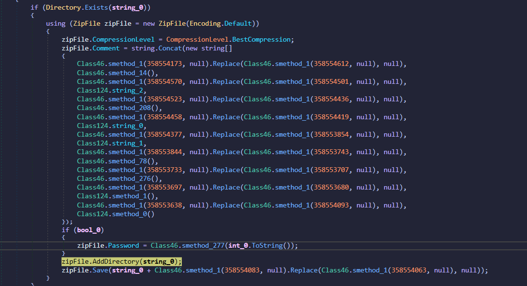The image size is (527, 286).
Task: Click the number 358554173 literal
Action: (164, 64)
